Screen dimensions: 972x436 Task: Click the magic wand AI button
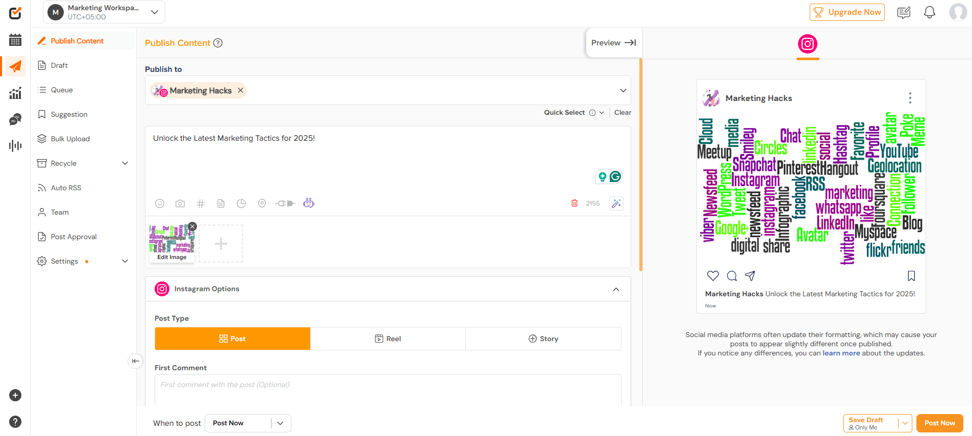616,203
